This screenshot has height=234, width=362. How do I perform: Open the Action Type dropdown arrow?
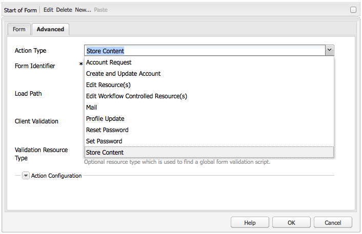(x=330, y=50)
